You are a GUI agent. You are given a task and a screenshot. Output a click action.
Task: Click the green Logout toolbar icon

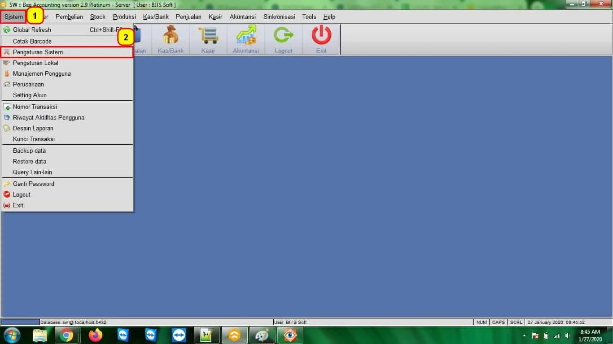(284, 39)
